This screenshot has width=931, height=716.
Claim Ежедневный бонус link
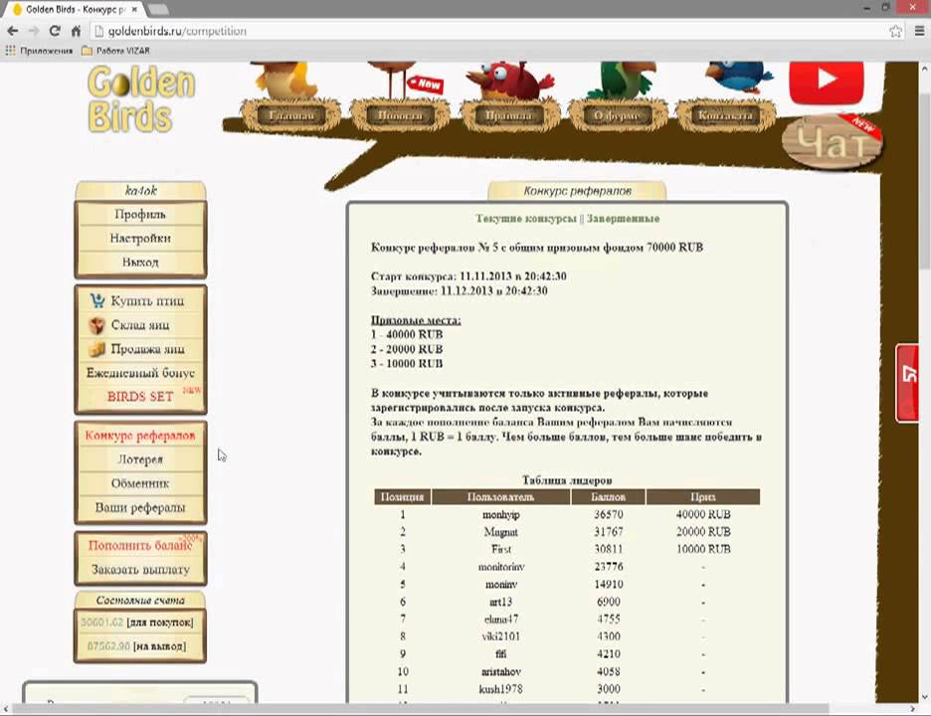pos(140,373)
